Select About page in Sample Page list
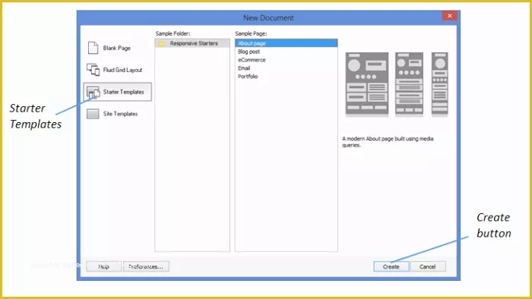The width and height of the screenshot is (532, 299). (x=286, y=43)
